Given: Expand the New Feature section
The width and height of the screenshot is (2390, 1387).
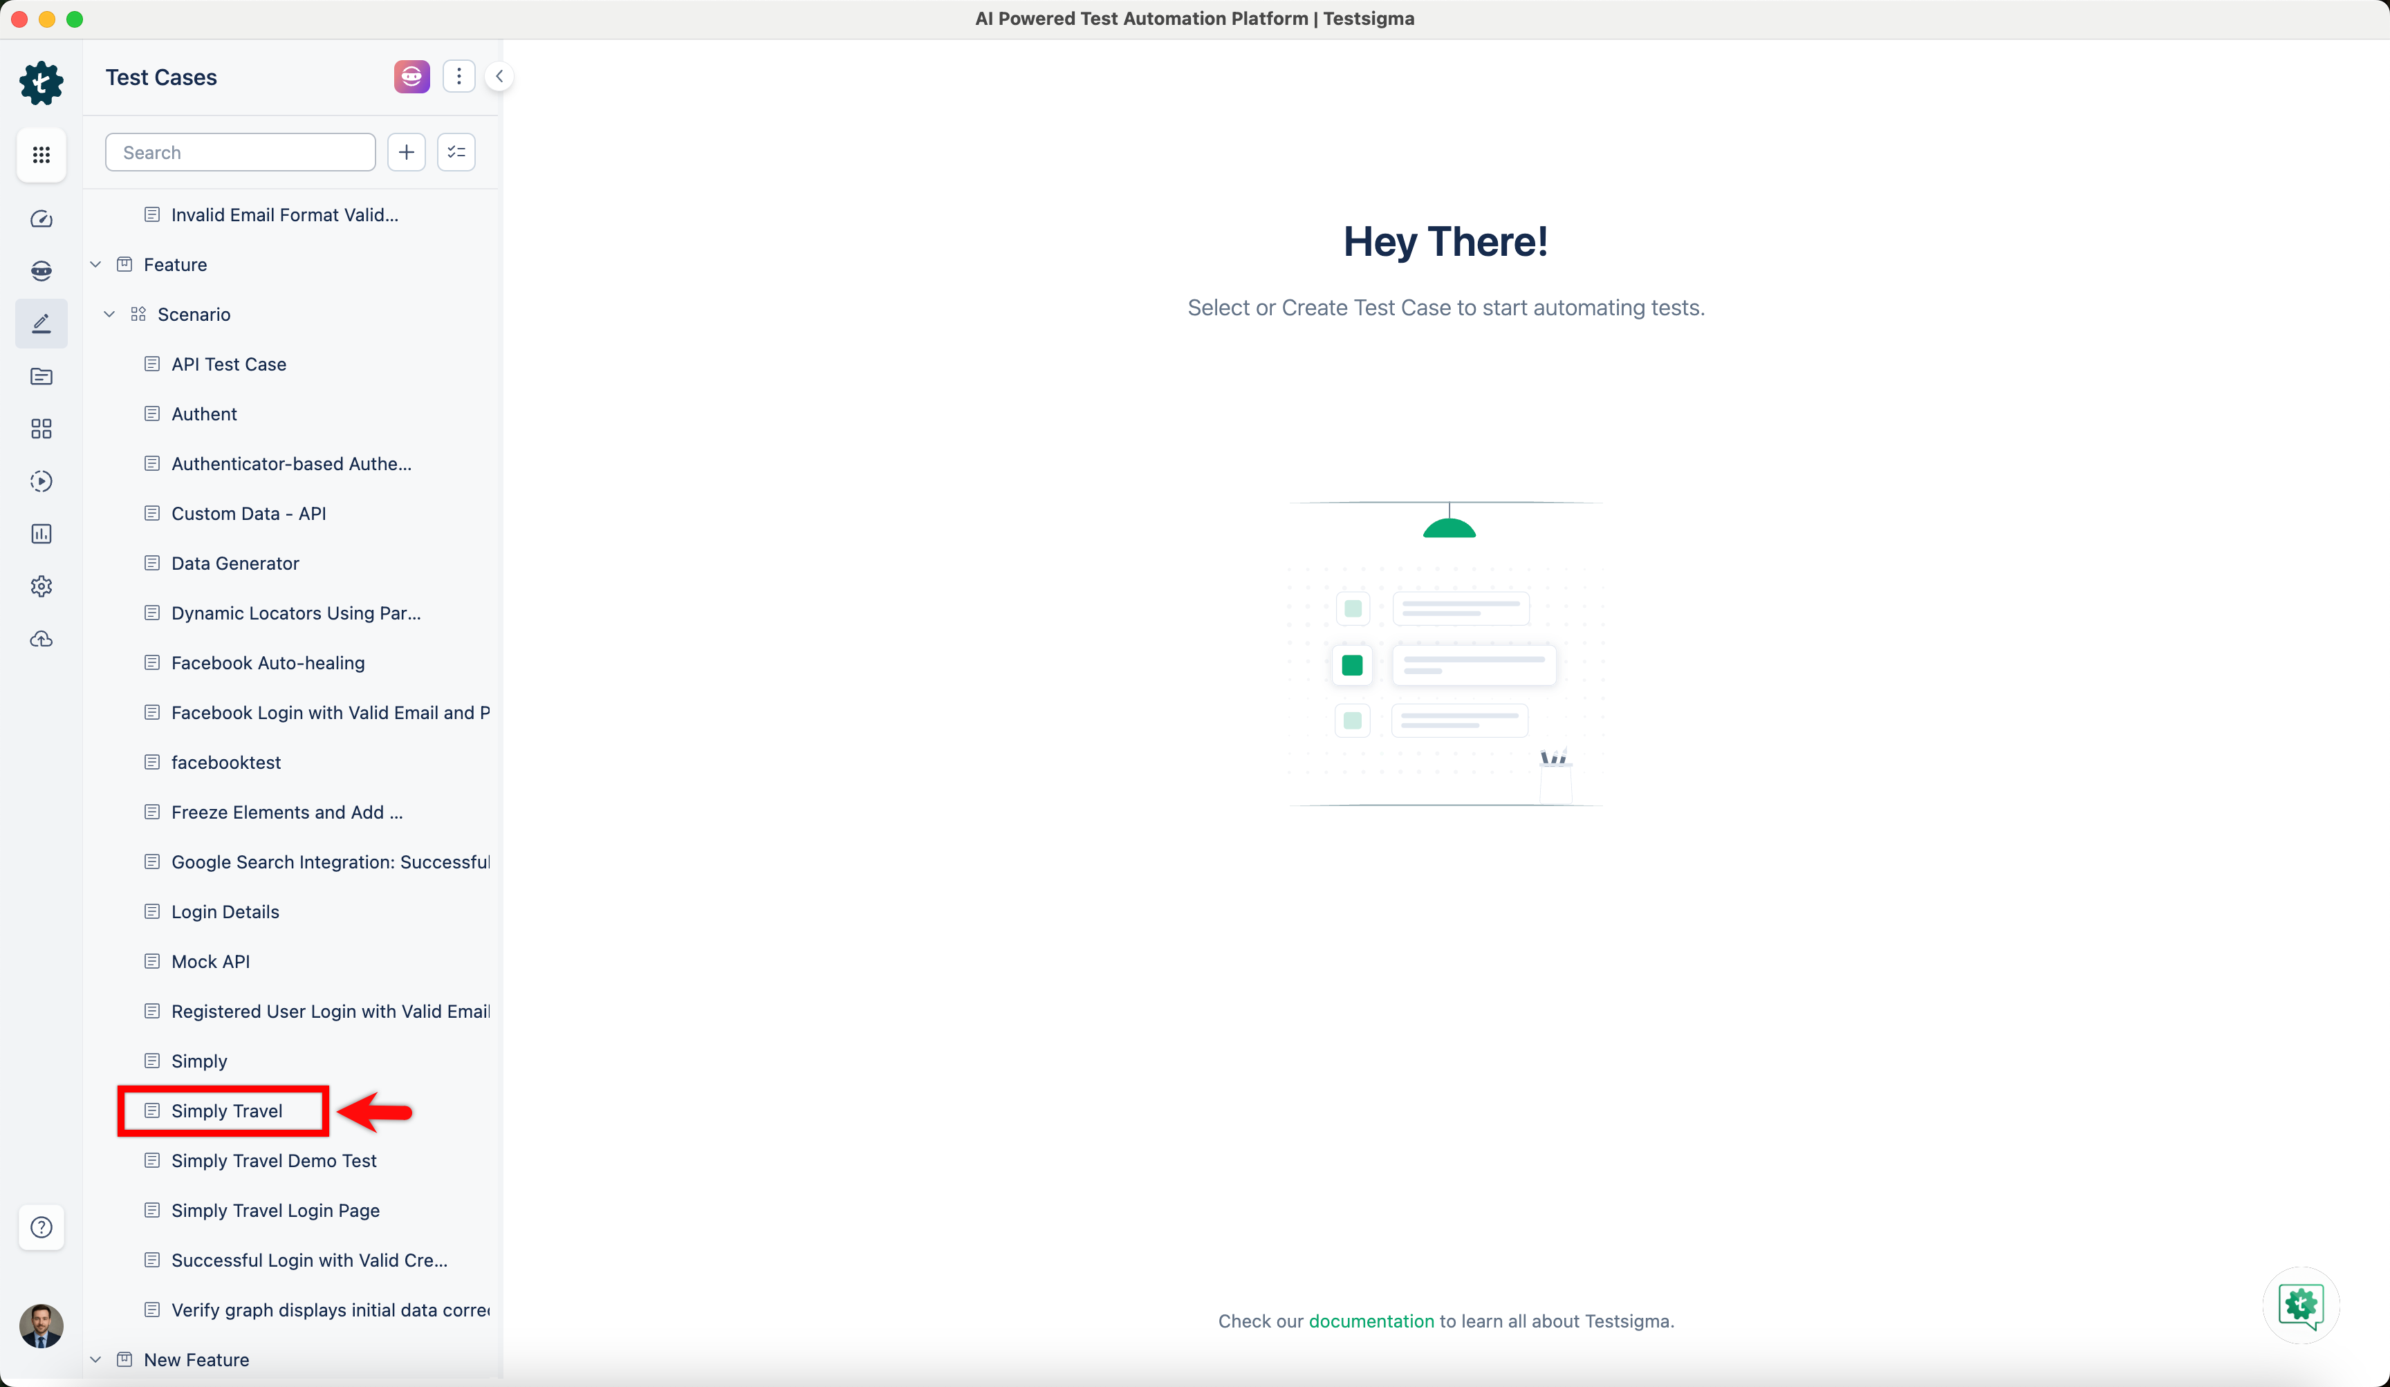Looking at the screenshot, I should pos(95,1359).
